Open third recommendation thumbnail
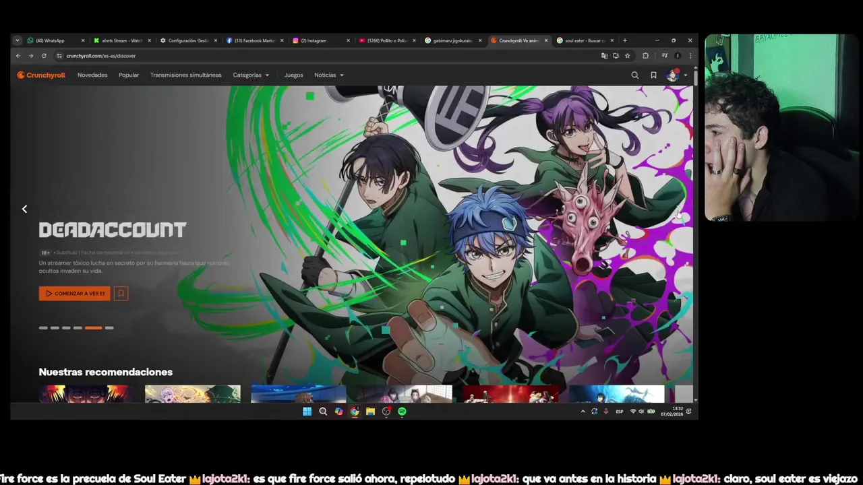The image size is (863, 485). point(299,394)
